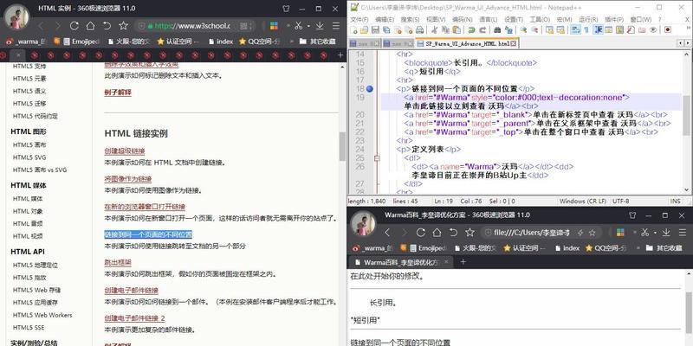This screenshot has height=346, width=693.
Task: Toggle the blue bookmark on line 18
Action: click(370, 89)
